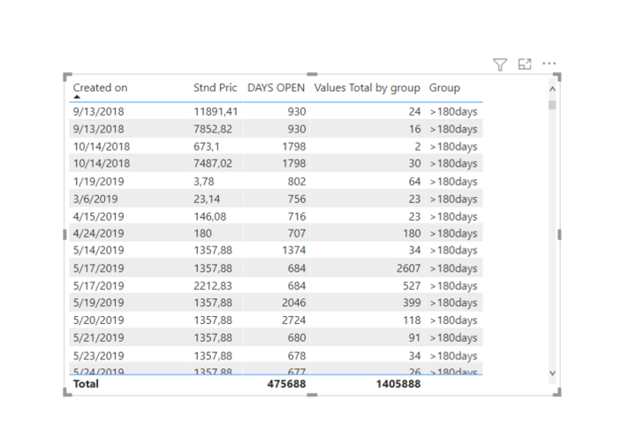
Task: Select the Stnd Pric cell 3,78
Action: click(203, 181)
